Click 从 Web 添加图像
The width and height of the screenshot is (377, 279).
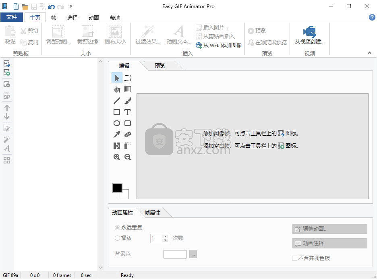pos(219,45)
